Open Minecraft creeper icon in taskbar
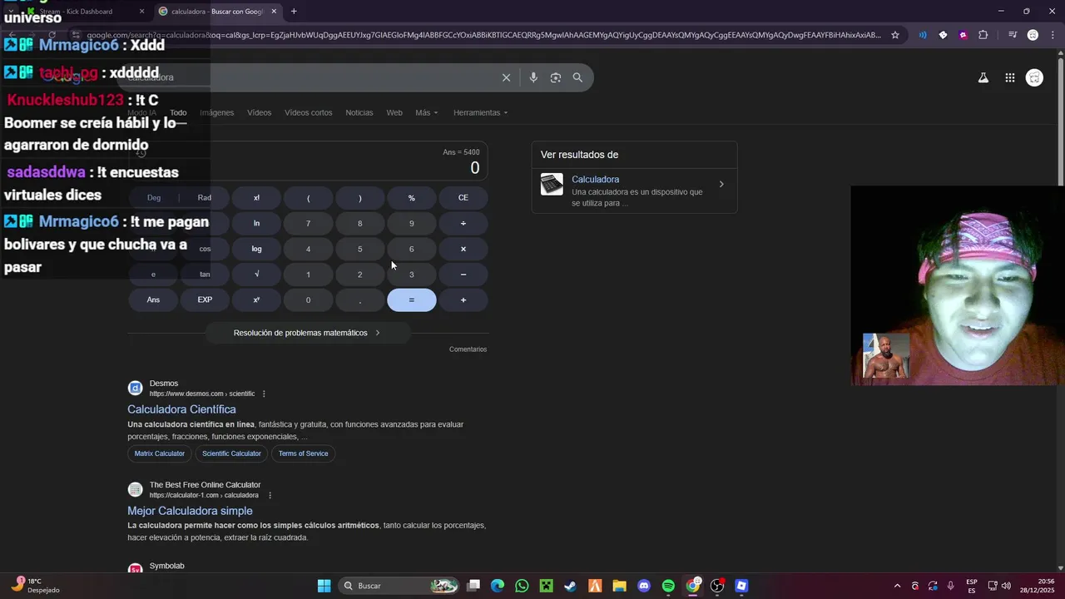 546,586
